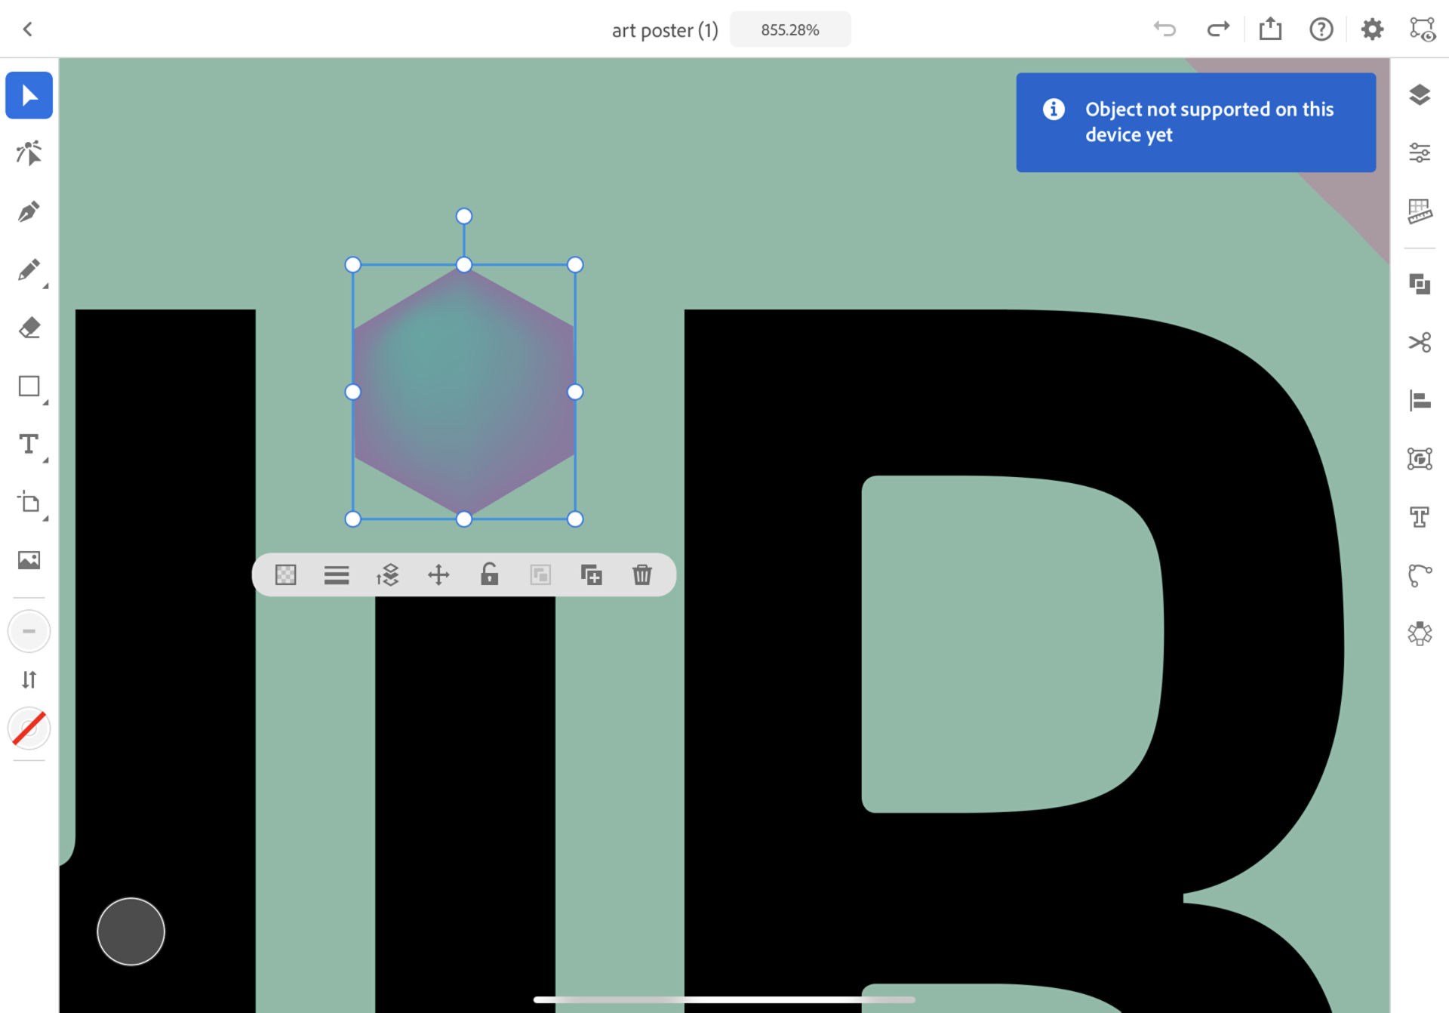The height and width of the screenshot is (1013, 1449).
Task: Expand the Shape tool options
Action: pyautogui.click(x=45, y=402)
